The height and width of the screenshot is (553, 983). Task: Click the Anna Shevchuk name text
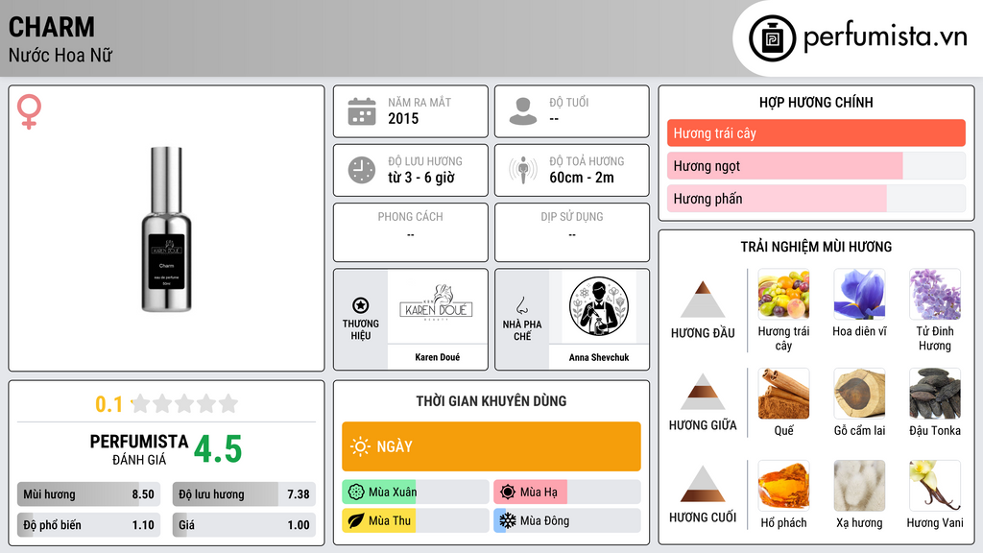(599, 357)
